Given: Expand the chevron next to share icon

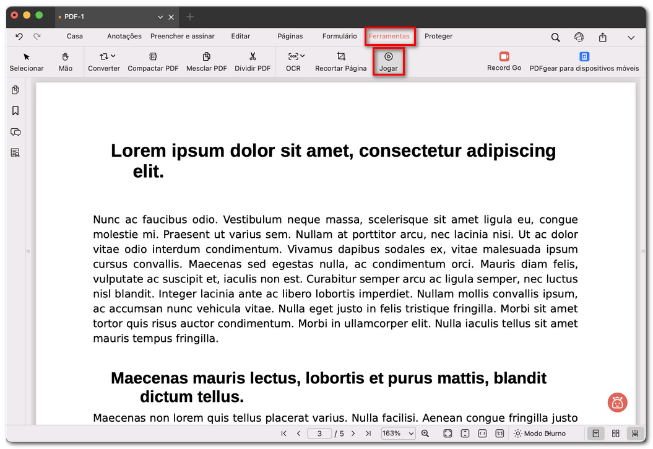Looking at the screenshot, I should [631, 37].
